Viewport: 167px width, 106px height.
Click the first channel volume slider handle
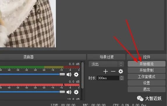(x=62, y=74)
